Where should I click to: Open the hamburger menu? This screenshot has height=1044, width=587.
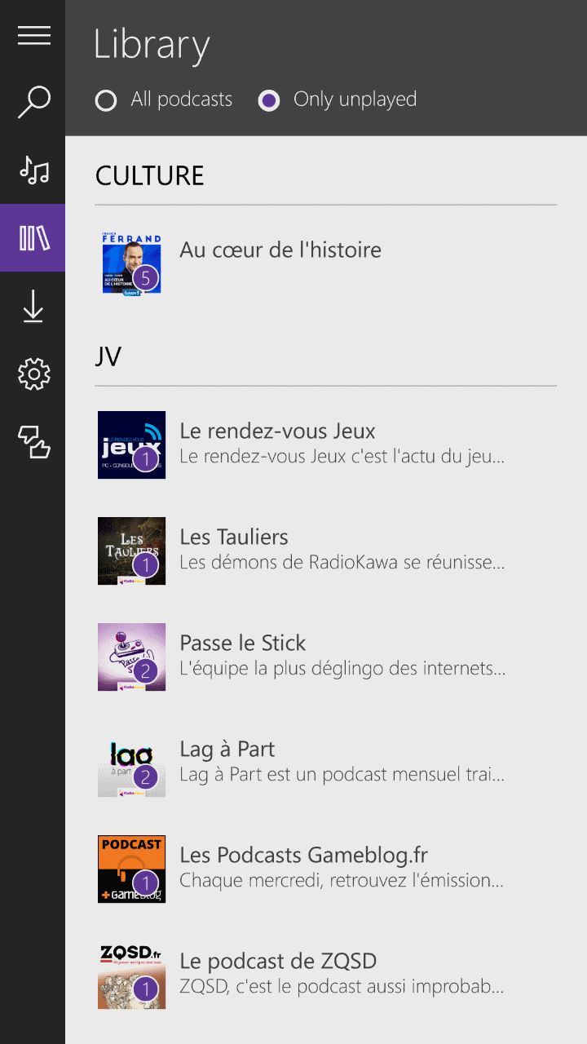(x=33, y=35)
